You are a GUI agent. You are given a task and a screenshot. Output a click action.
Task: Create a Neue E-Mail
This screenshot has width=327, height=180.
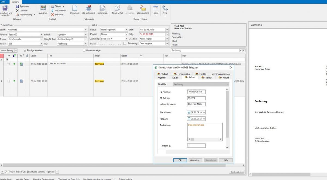117,8
